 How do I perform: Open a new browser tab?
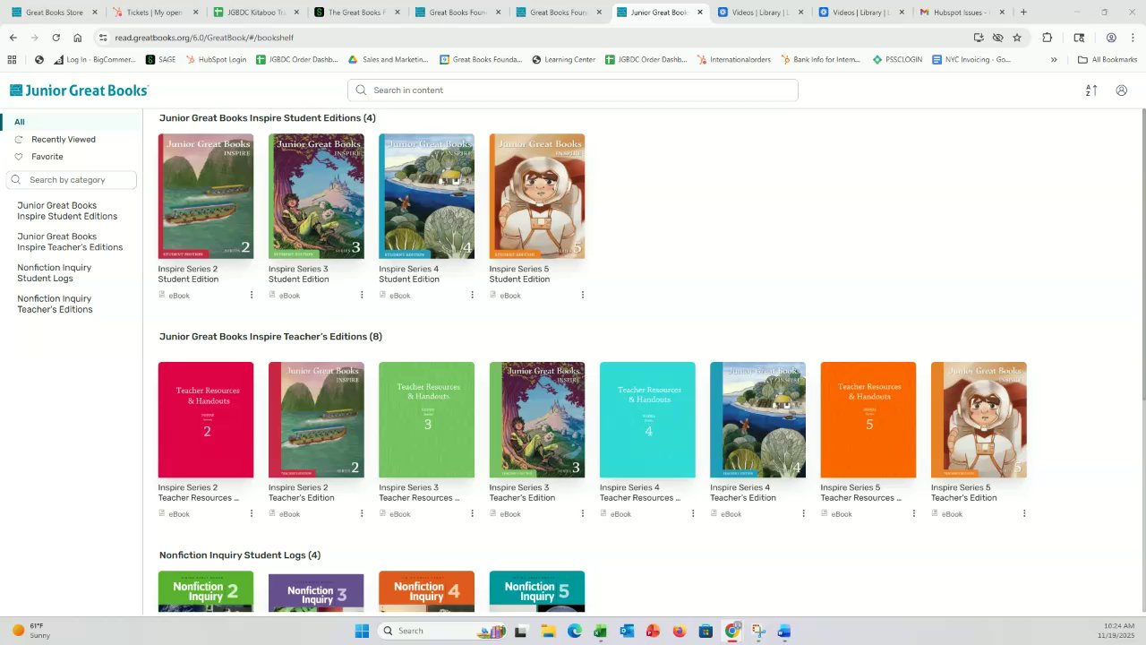point(1023,13)
